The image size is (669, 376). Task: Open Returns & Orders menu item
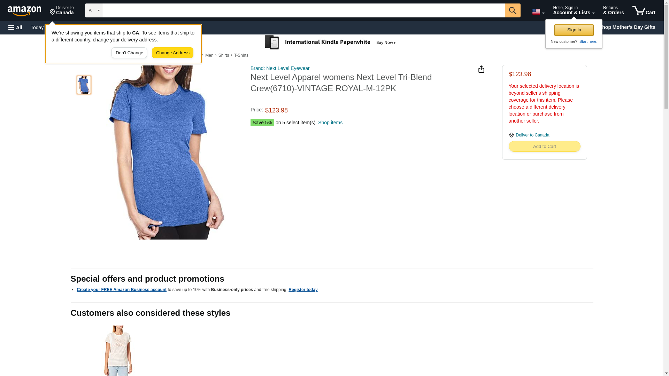[x=613, y=10]
